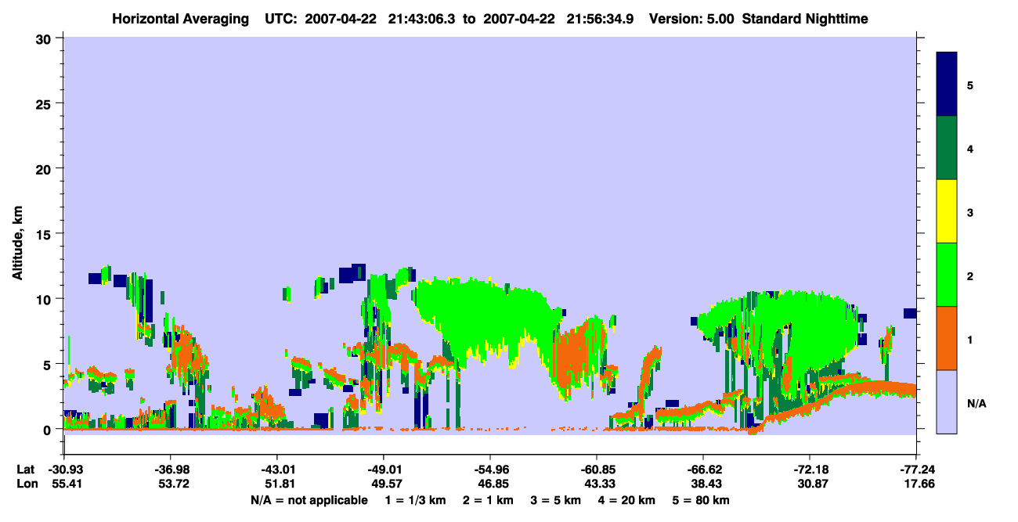Click the colorbar label 4
The image size is (1018, 522).
970,148
